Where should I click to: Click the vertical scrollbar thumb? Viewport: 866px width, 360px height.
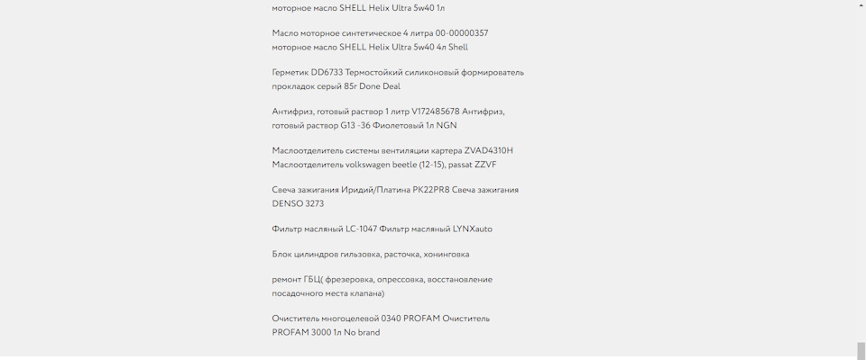click(x=861, y=350)
